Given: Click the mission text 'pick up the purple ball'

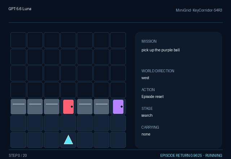Looking at the screenshot, I should point(161,50).
